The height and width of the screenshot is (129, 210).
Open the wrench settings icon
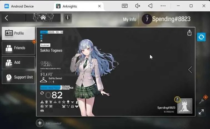(x=201, y=101)
